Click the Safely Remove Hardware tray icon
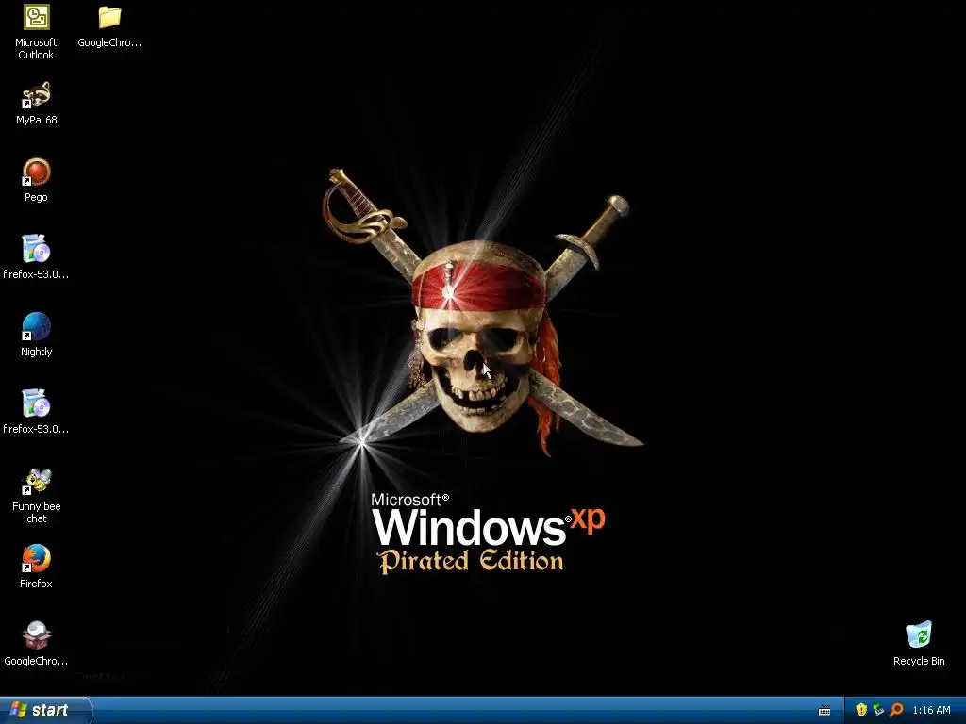The width and height of the screenshot is (966, 724). pos(878,710)
